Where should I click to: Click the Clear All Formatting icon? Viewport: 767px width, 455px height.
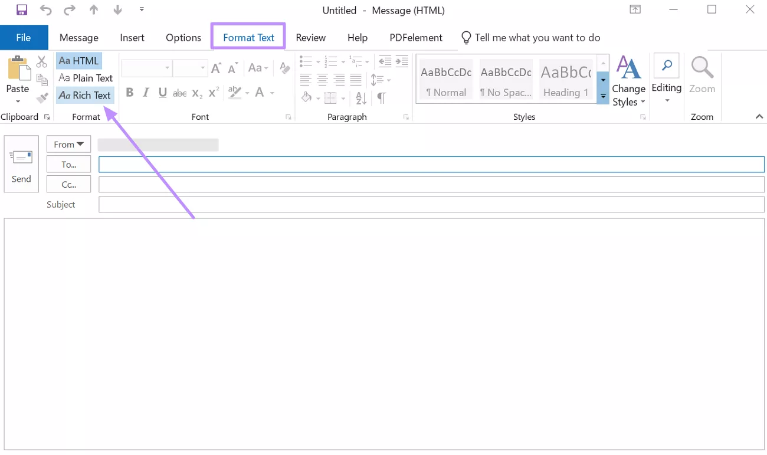[285, 68]
